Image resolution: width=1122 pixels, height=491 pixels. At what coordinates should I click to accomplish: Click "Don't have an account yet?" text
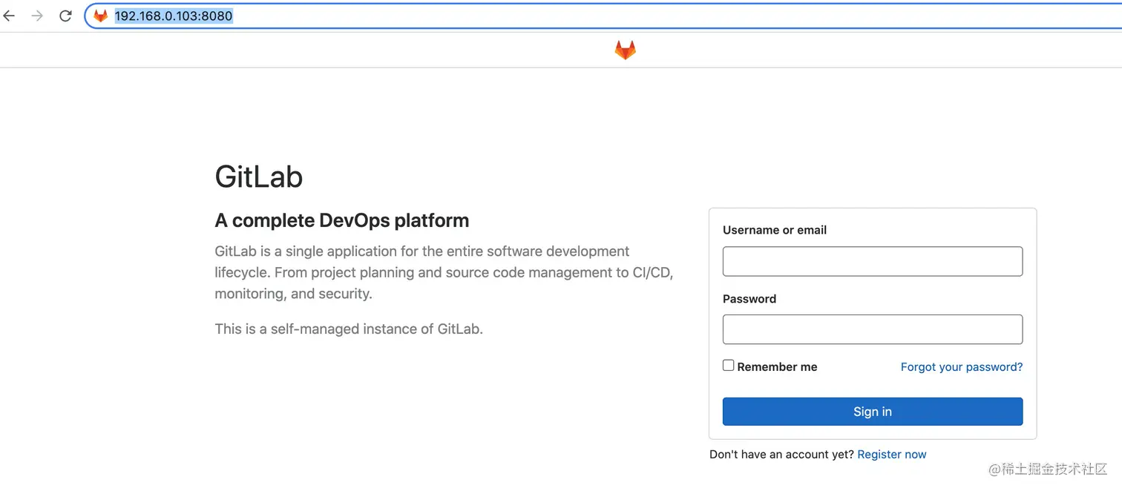[x=781, y=455]
